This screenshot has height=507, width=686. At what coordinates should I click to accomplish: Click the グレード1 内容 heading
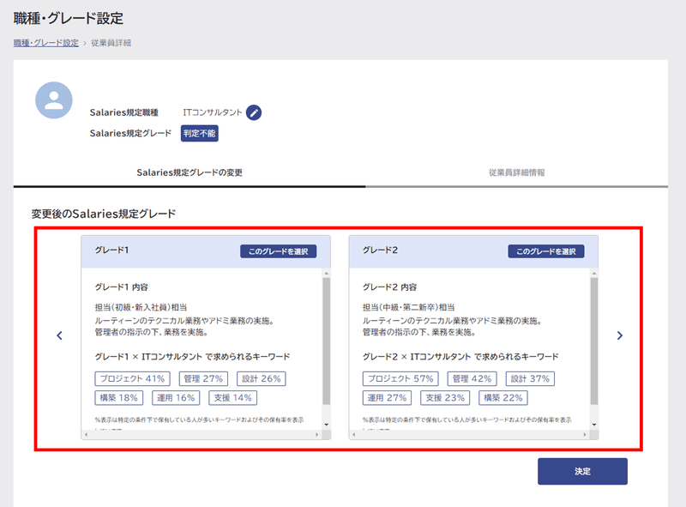tap(122, 287)
